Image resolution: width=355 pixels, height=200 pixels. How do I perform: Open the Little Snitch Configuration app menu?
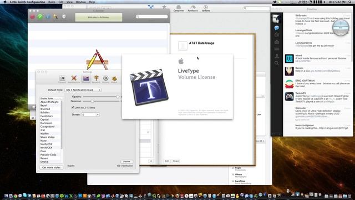[27, 2]
